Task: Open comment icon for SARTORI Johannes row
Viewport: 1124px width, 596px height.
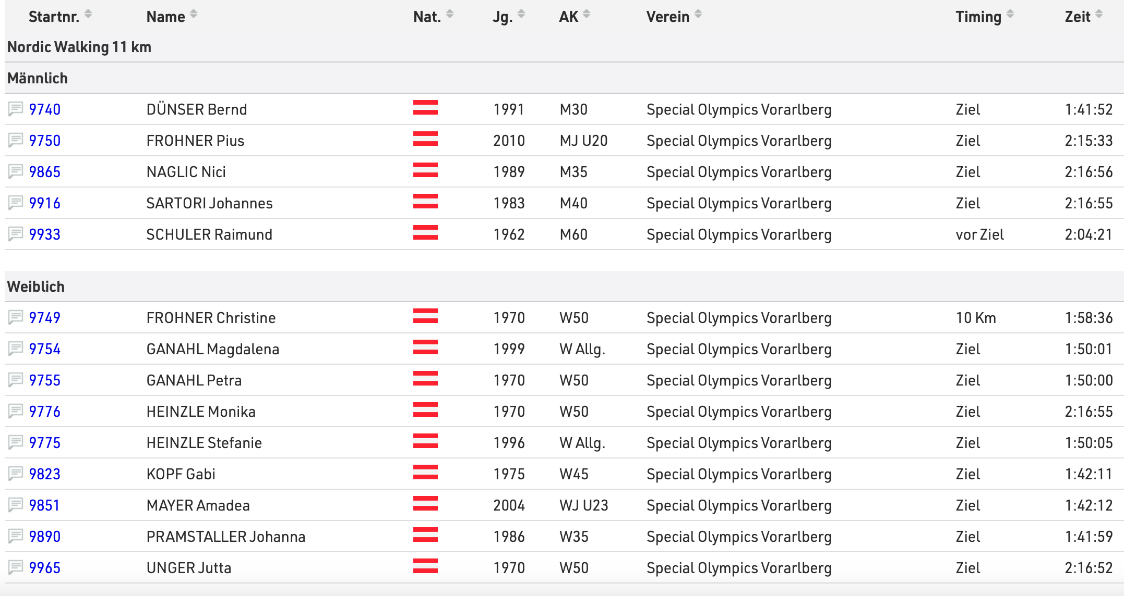Action: 16,203
